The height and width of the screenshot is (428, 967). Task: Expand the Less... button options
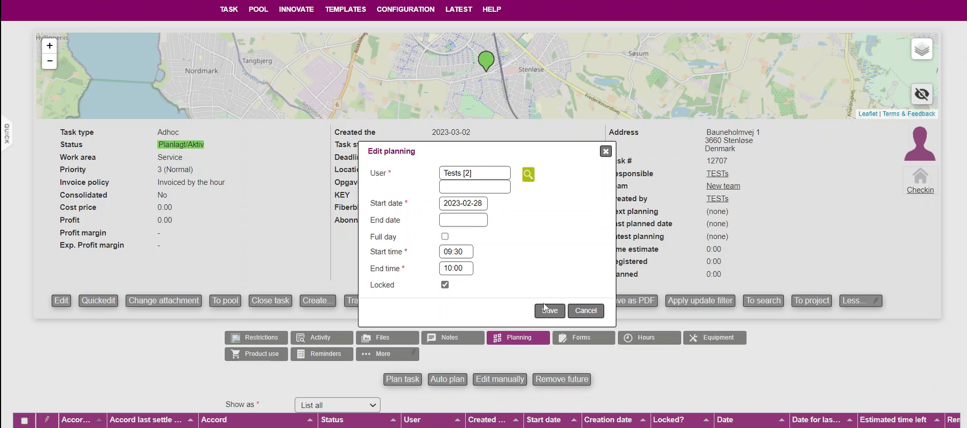(x=860, y=301)
